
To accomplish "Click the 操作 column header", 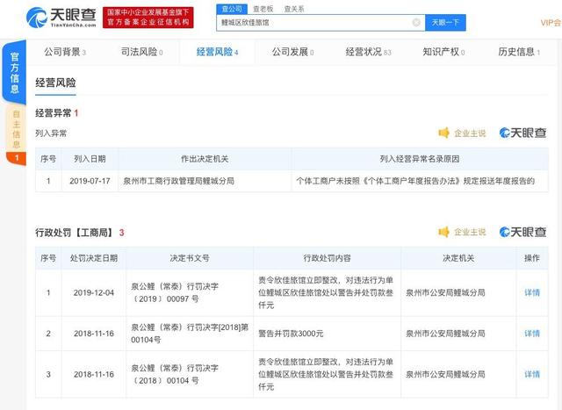I will [532, 258].
